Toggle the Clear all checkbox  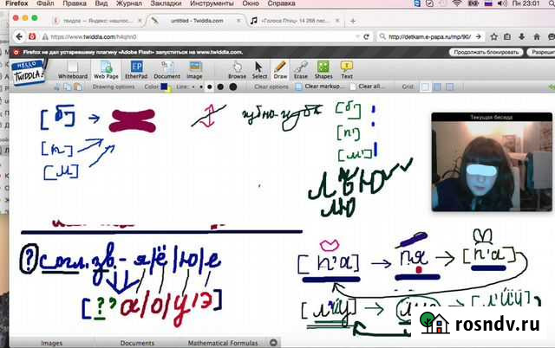353,87
